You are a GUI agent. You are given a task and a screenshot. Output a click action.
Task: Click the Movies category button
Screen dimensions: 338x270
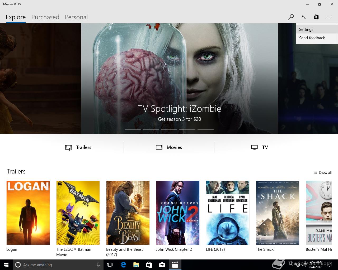[x=169, y=147]
